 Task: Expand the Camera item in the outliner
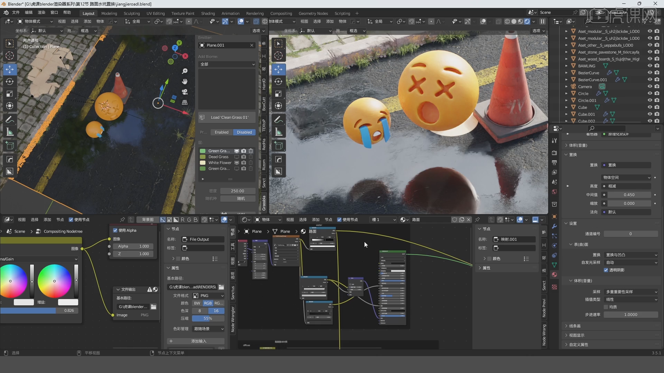pyautogui.click(x=566, y=86)
